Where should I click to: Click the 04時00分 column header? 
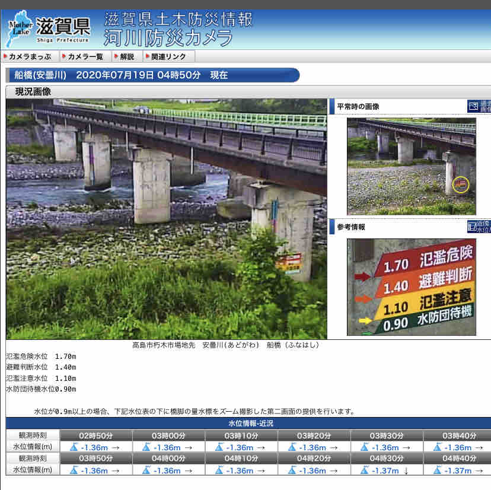pos(168,459)
